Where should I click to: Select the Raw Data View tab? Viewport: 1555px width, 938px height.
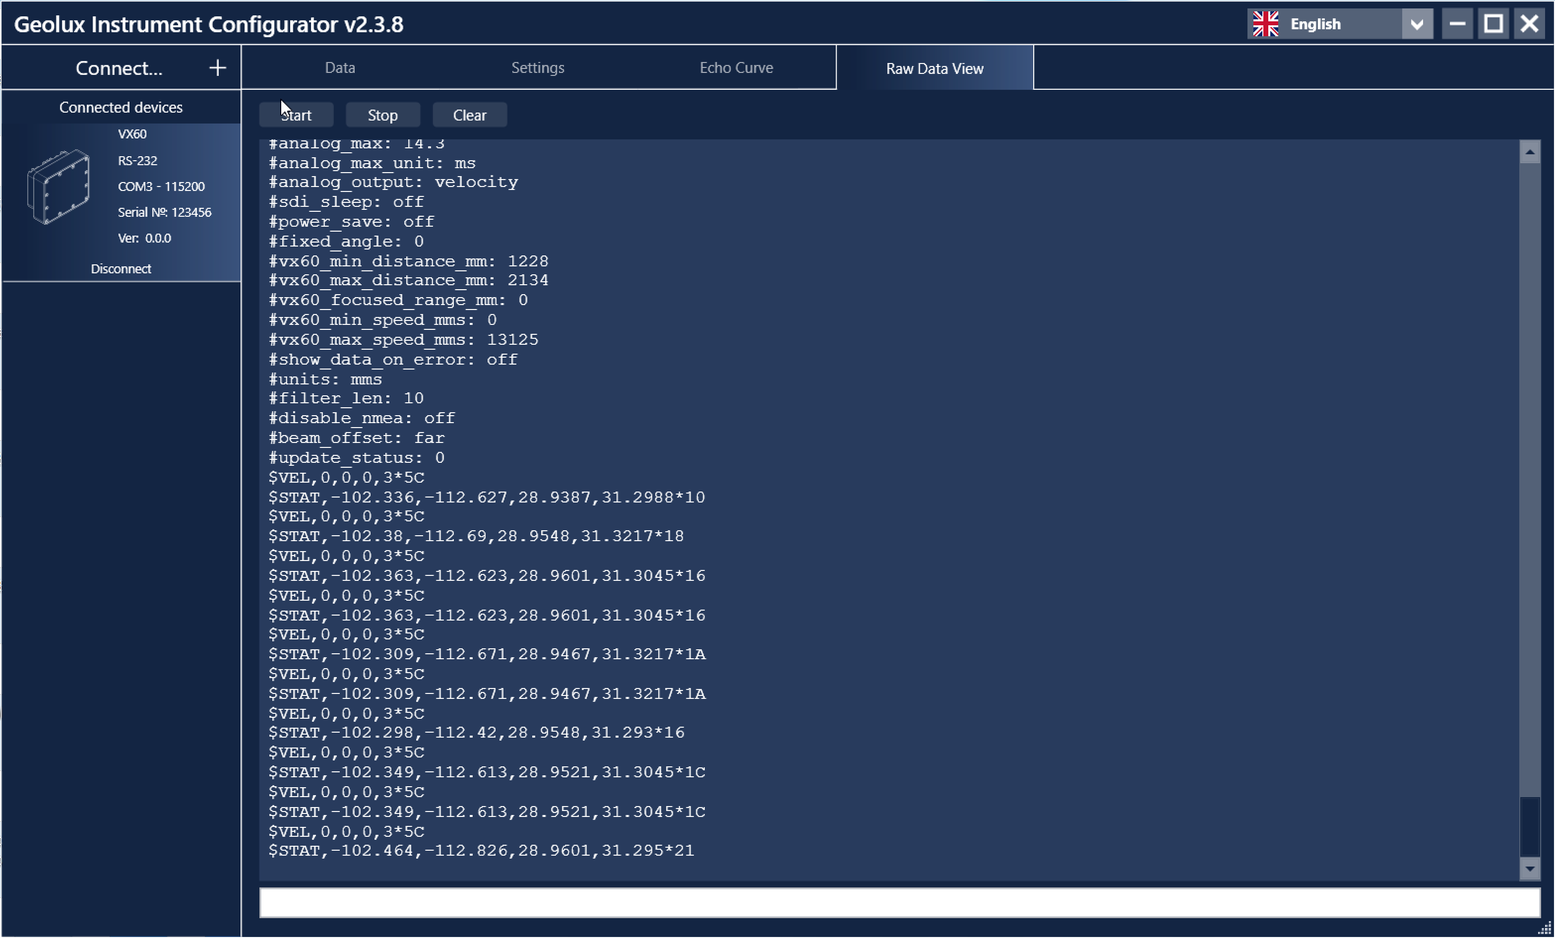pos(934,68)
